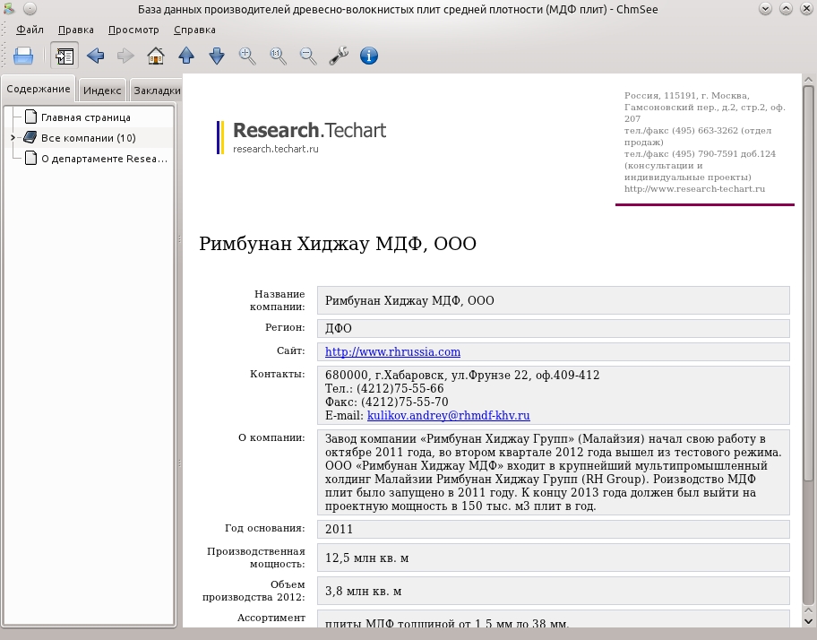This screenshot has height=640, width=817.
Task: Go forward with the grayed right arrow
Action: [x=125, y=56]
